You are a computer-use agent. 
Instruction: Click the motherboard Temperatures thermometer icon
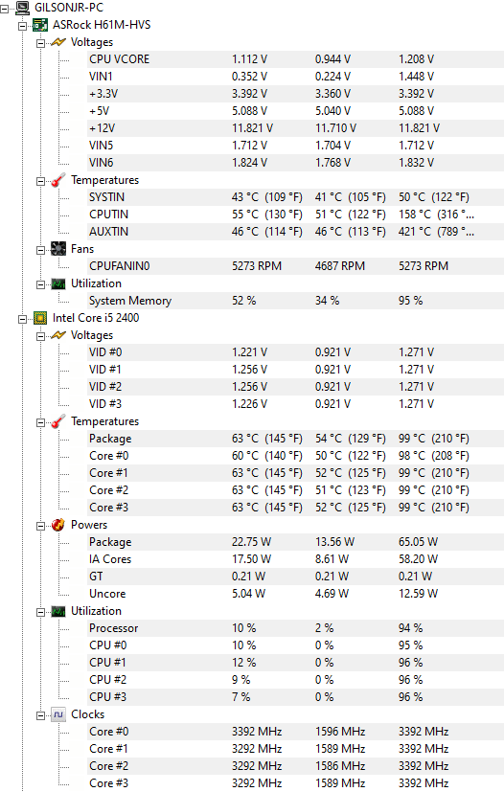tap(58, 180)
